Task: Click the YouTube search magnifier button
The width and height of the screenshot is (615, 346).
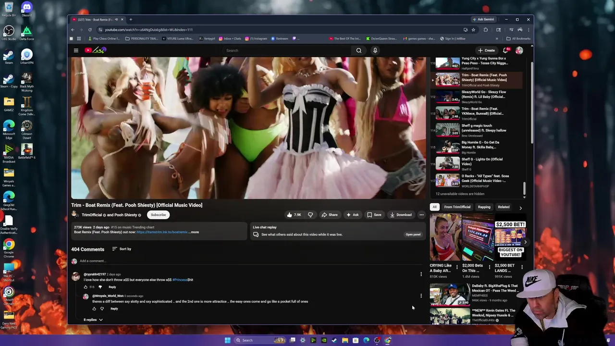Action: point(359,50)
